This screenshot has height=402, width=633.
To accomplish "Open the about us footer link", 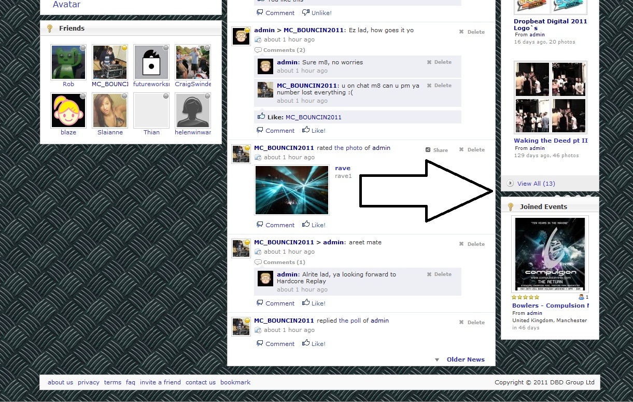I will 60,382.
